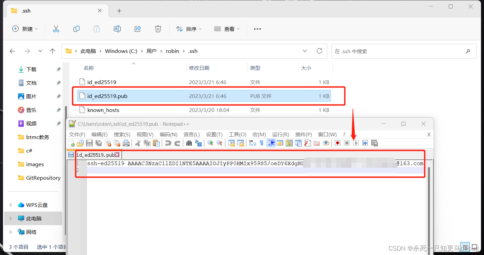484x255 pixels.
Task: Sort files by 修改日期 column header
Action: 199,68
